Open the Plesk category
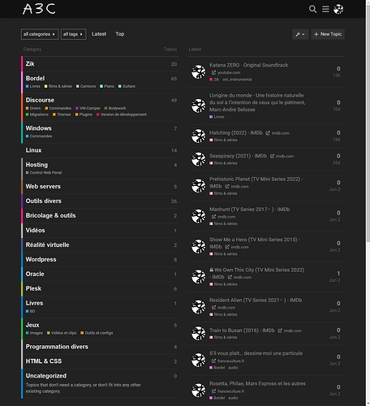The image size is (370, 406). (x=33, y=288)
